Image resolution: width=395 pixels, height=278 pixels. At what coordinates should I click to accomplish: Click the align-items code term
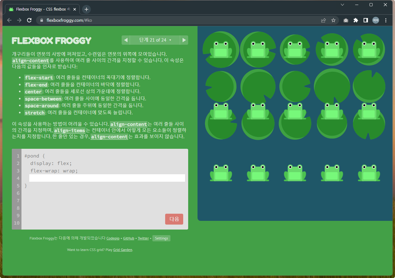(x=70, y=130)
